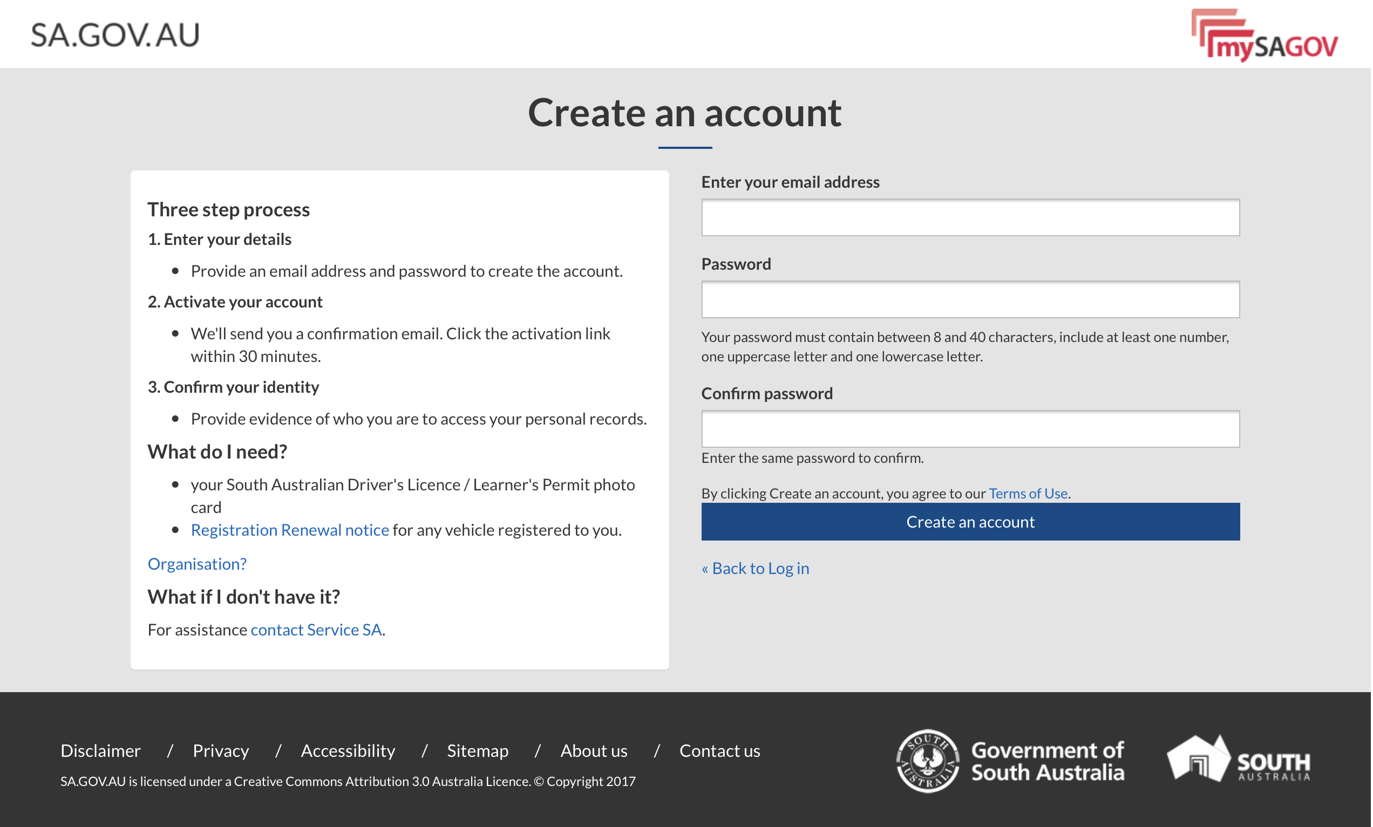1373x827 pixels.
Task: Click the Create an account page heading
Action: [685, 113]
